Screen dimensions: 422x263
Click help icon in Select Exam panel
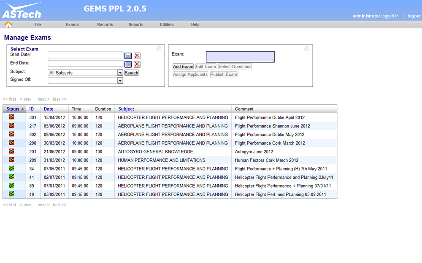pos(159,49)
